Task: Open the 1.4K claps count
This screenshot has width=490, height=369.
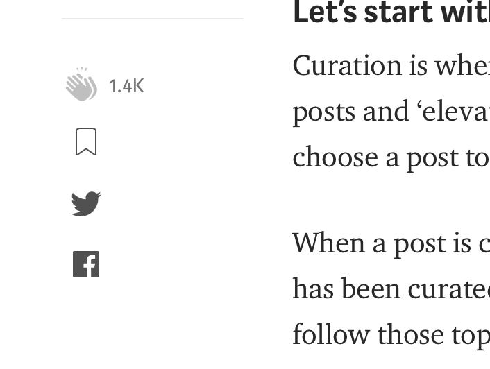Action: (x=126, y=86)
